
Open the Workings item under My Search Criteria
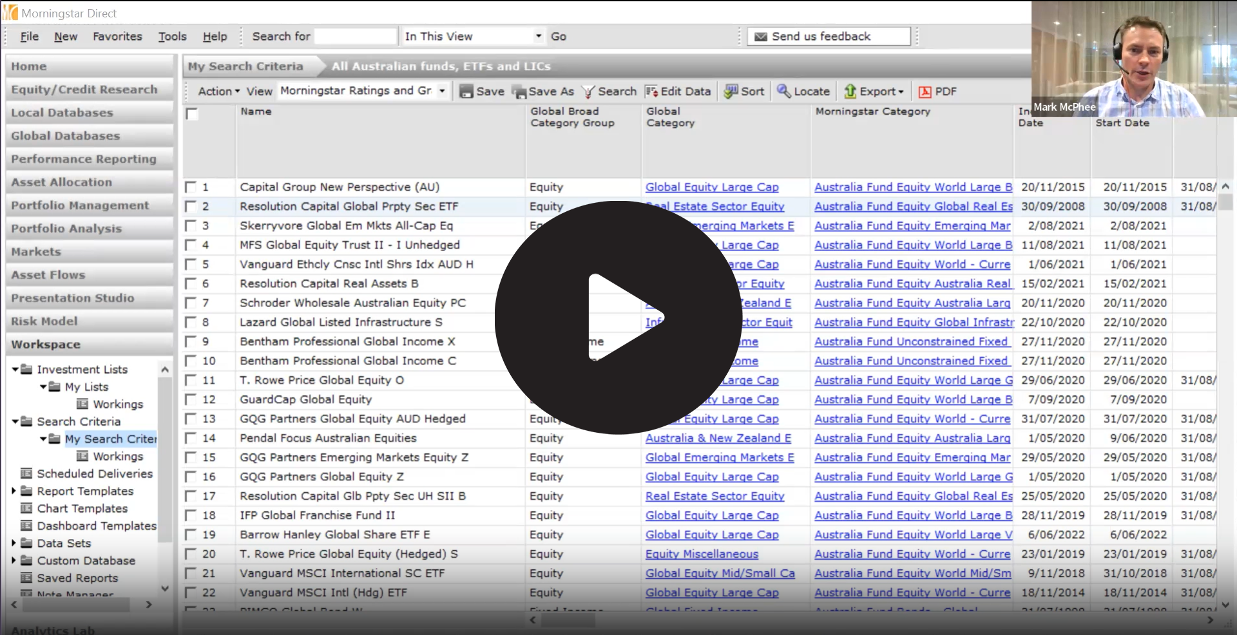point(117,456)
